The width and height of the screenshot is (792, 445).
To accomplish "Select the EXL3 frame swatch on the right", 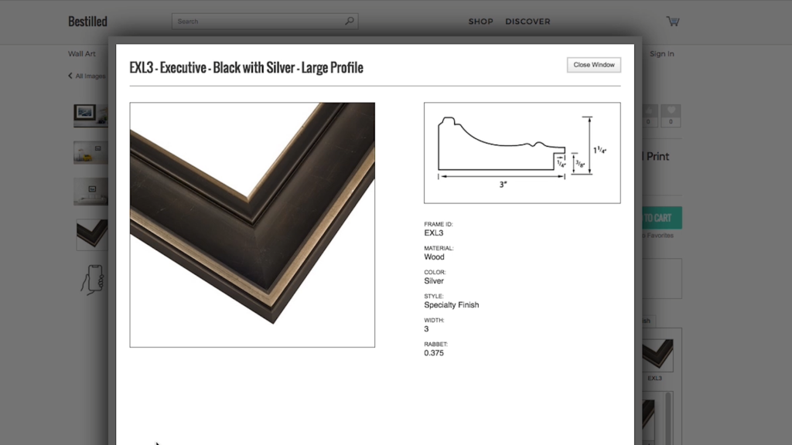I will (657, 354).
